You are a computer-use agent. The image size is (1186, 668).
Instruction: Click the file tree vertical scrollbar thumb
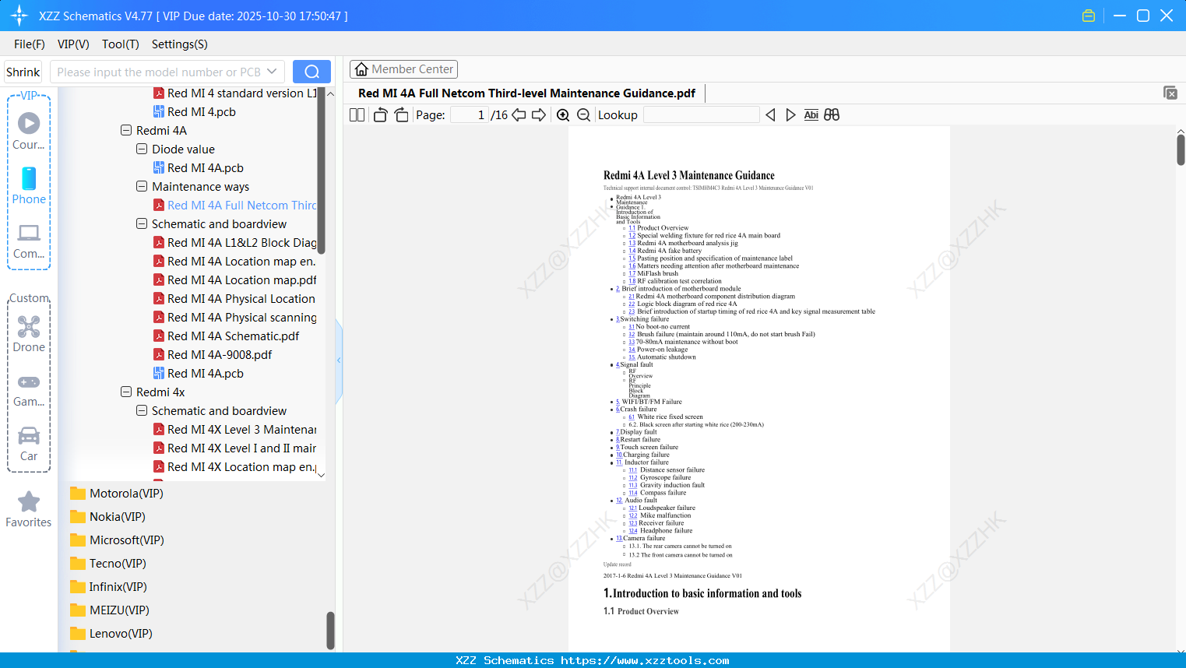pos(321,171)
